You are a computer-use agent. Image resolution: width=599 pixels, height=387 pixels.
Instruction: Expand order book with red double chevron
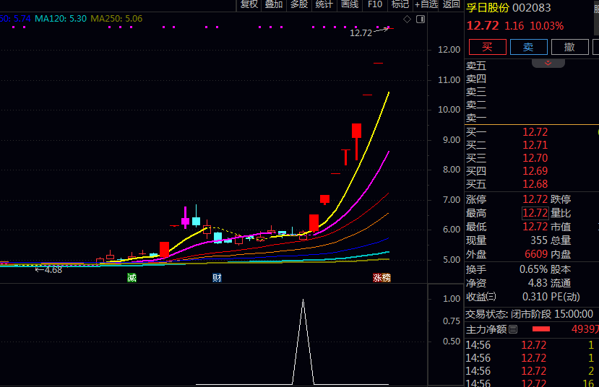click(x=548, y=64)
